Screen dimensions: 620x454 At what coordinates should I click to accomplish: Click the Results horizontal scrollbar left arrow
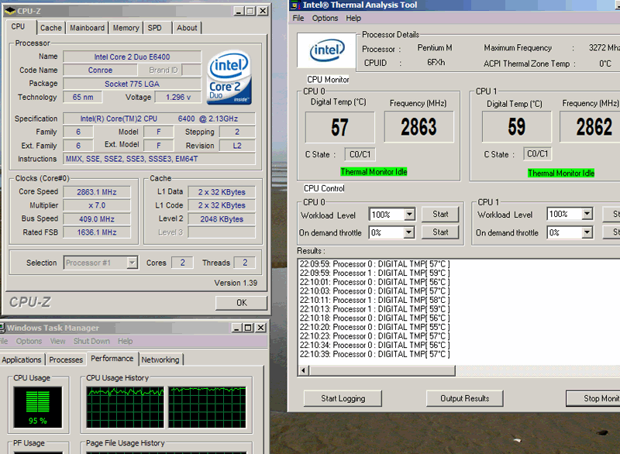(304, 370)
